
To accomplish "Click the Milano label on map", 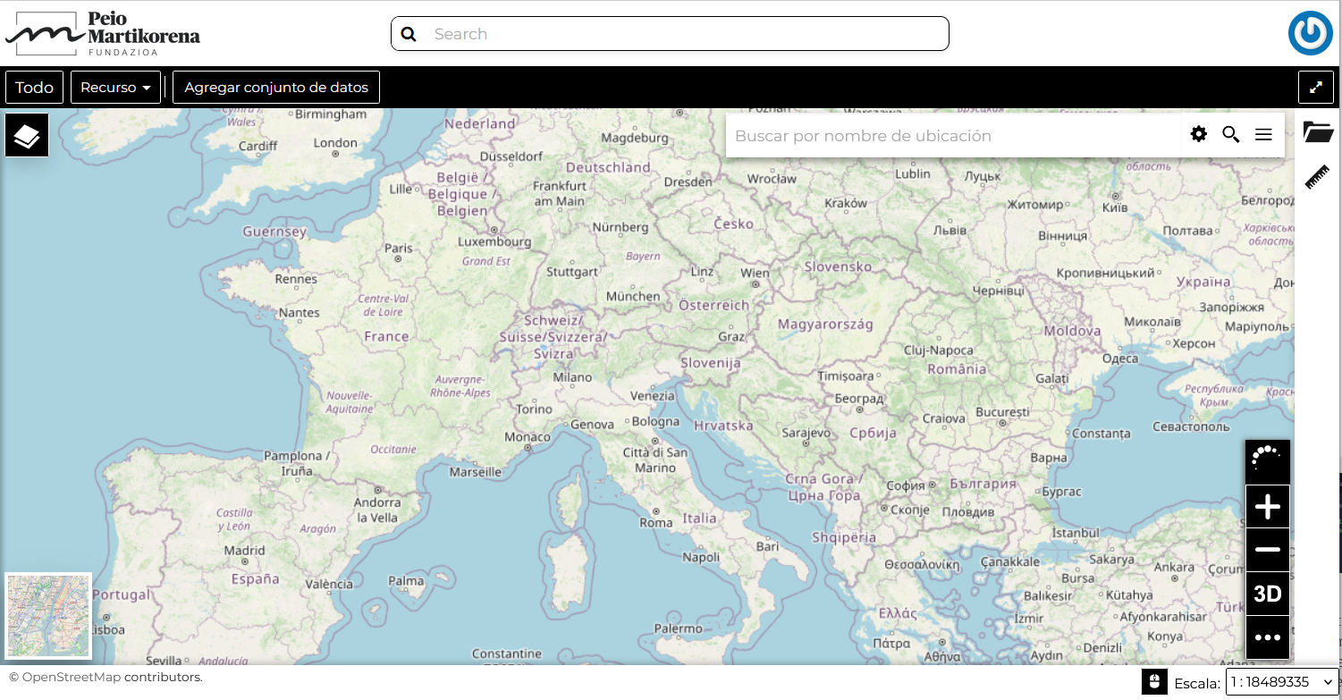I will (572, 377).
